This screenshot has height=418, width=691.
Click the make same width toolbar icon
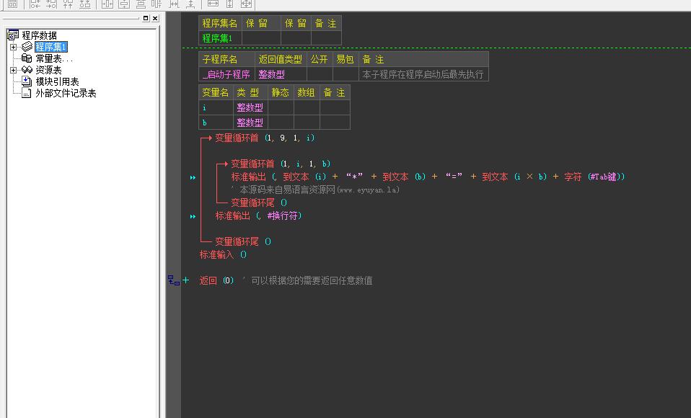coord(213,4)
